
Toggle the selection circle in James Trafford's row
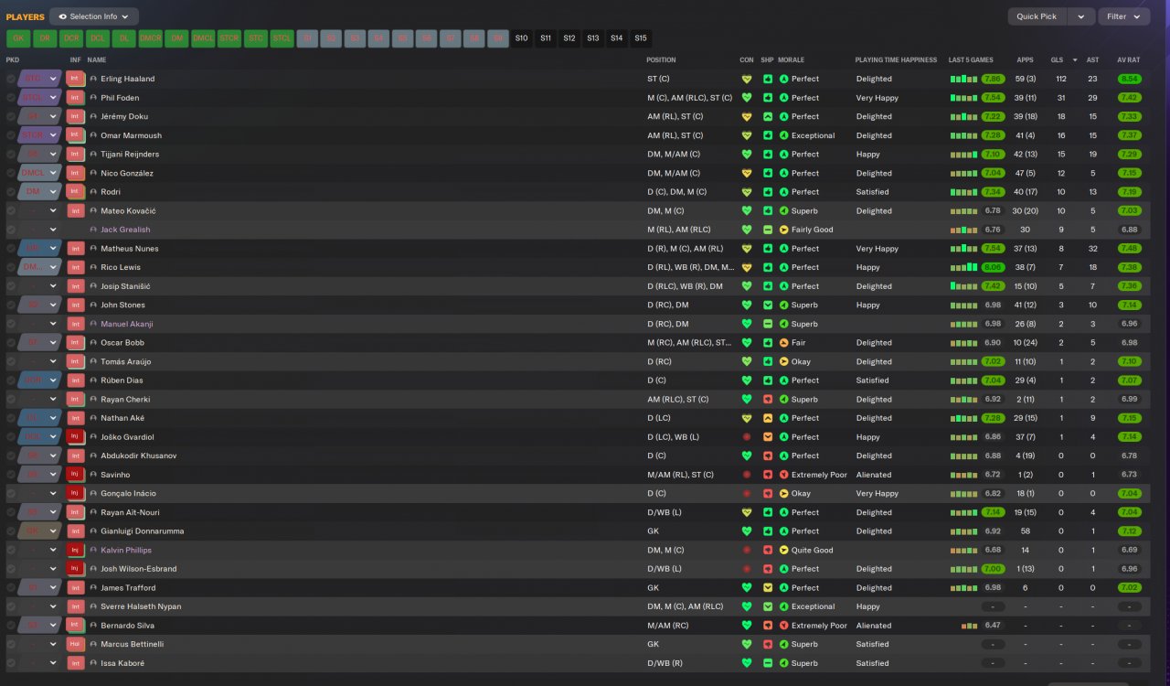(x=11, y=588)
